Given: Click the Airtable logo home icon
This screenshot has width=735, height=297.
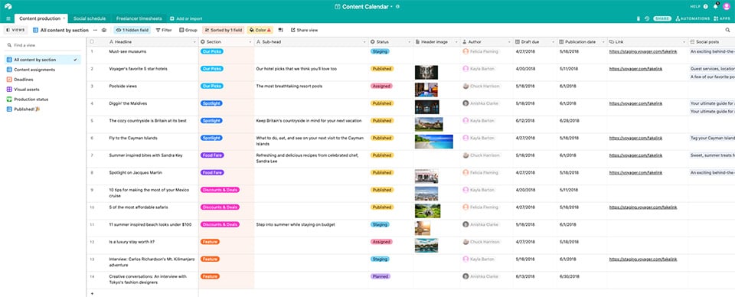Looking at the screenshot, I should click(8, 7).
